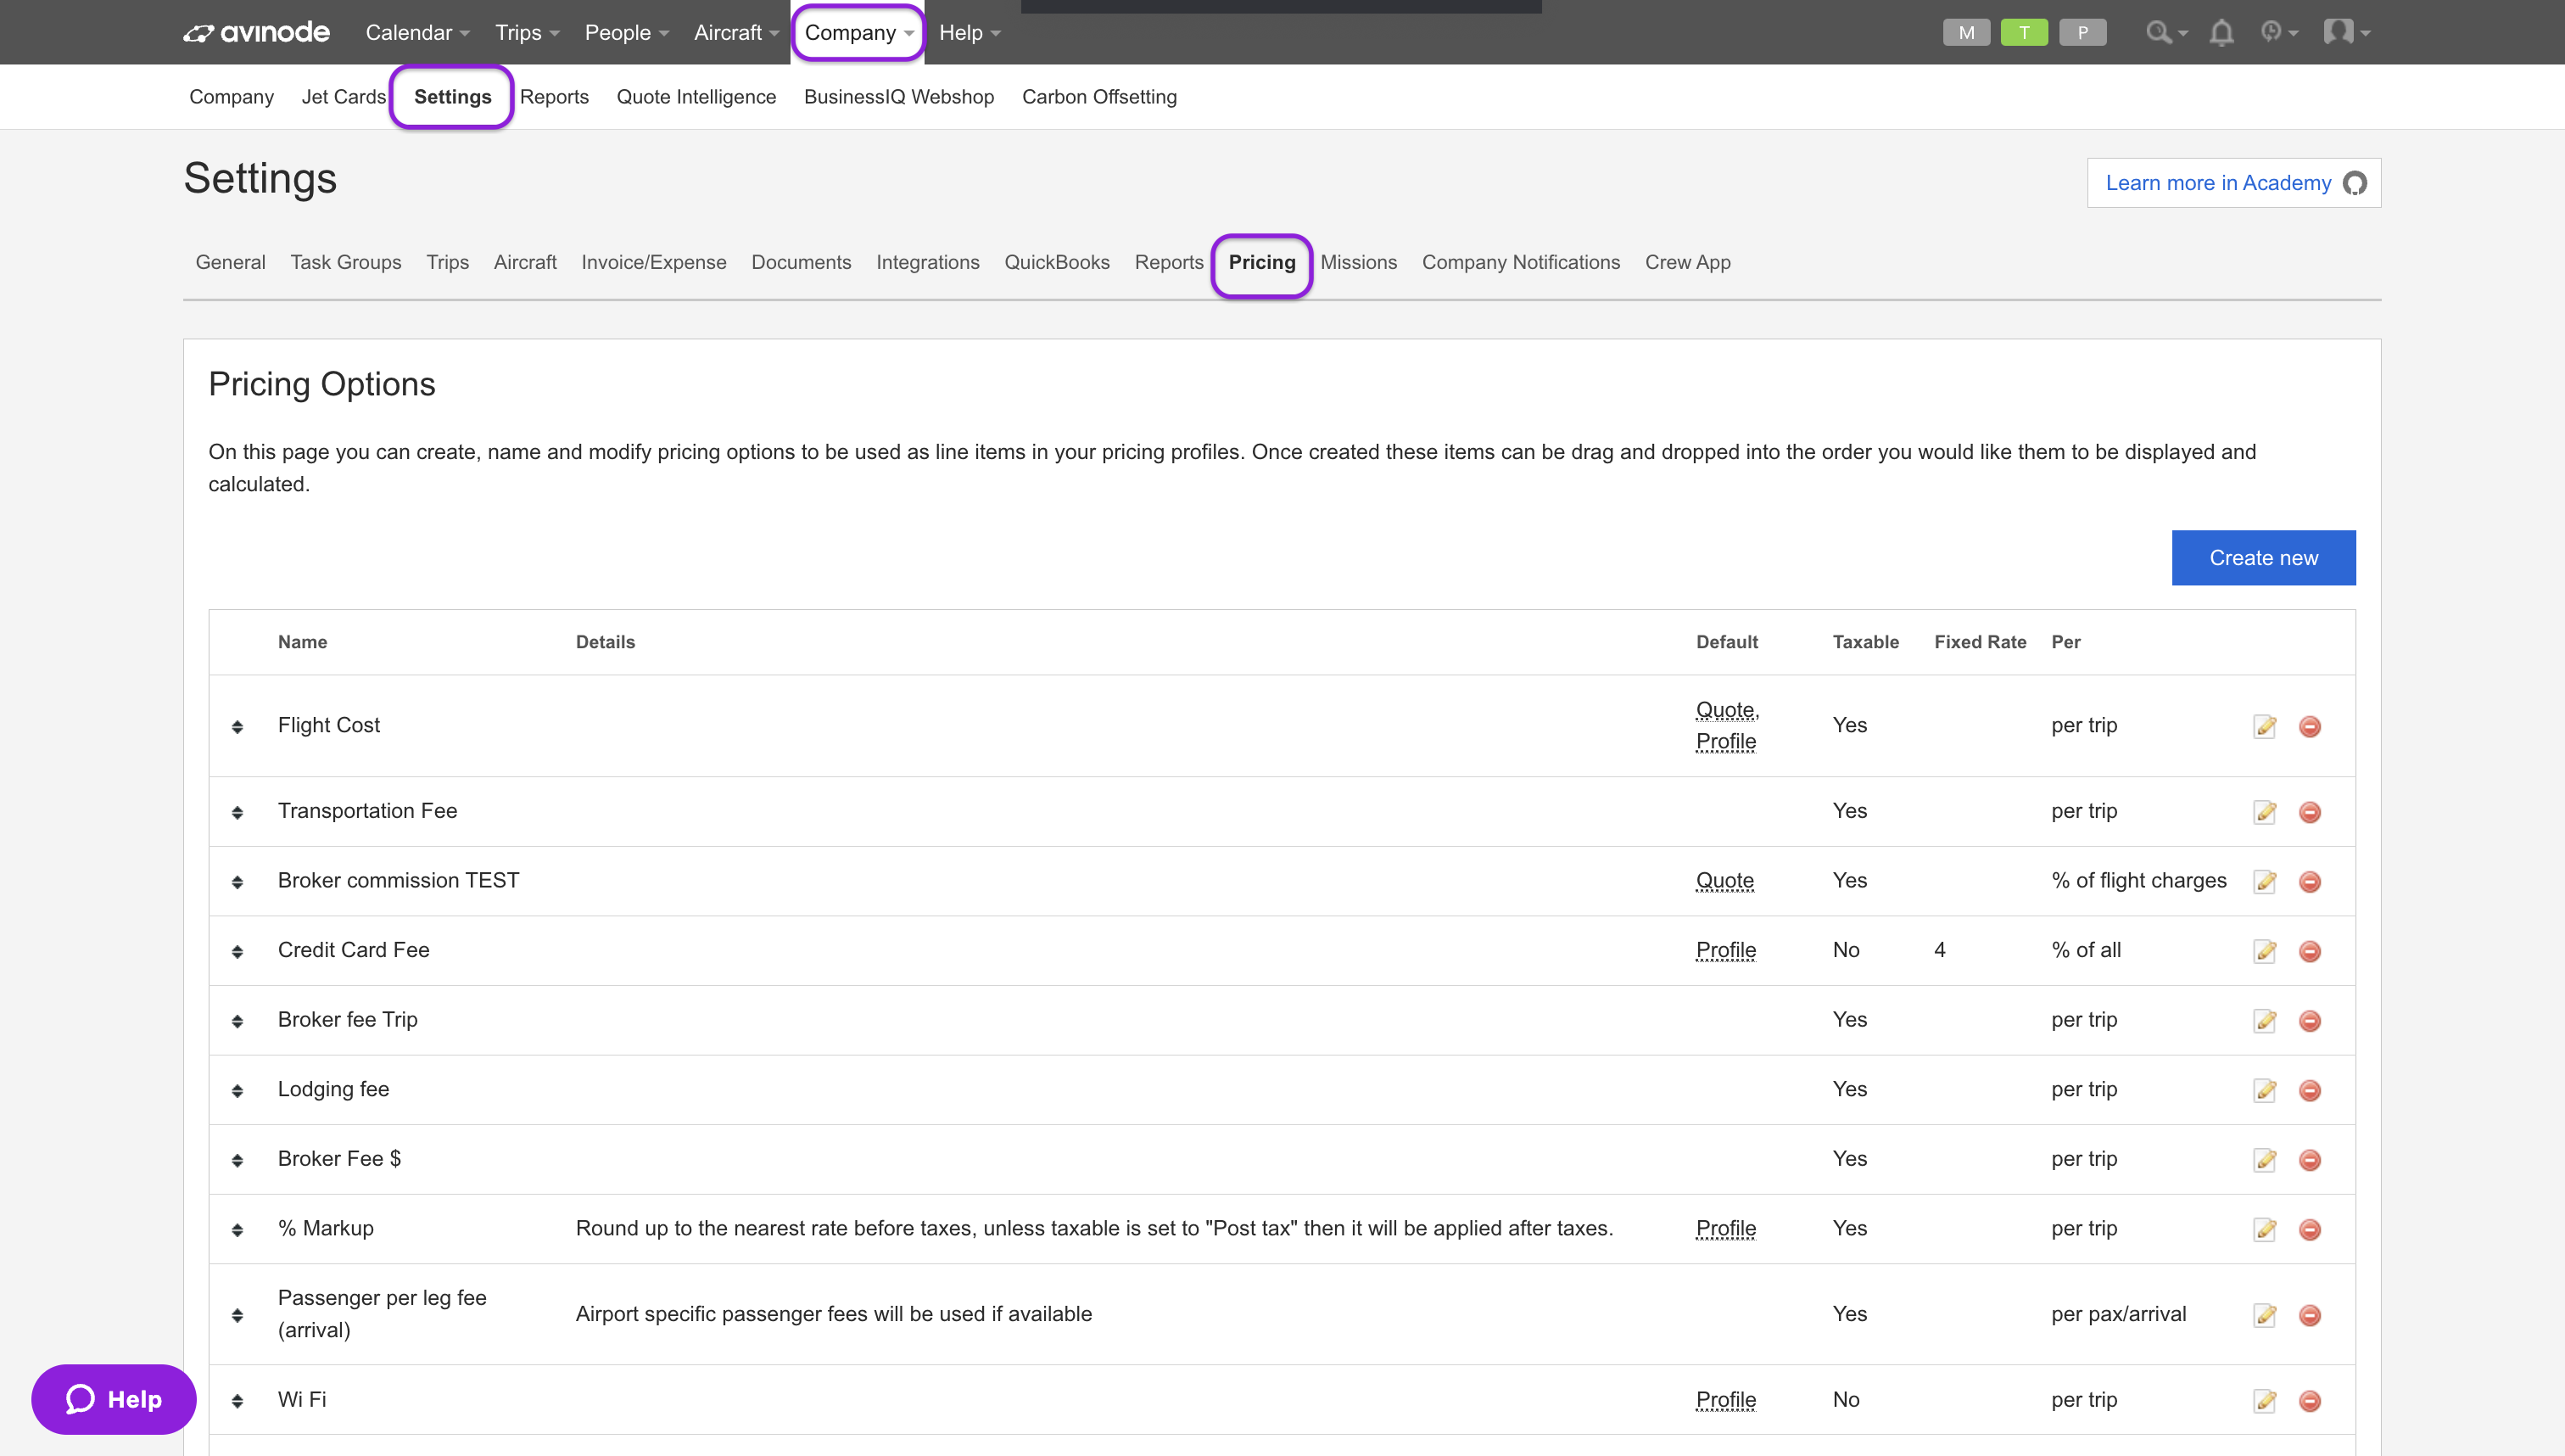Viewport: 2565px width, 1456px height.
Task: Remove the Transportation Fee row
Action: click(2309, 812)
